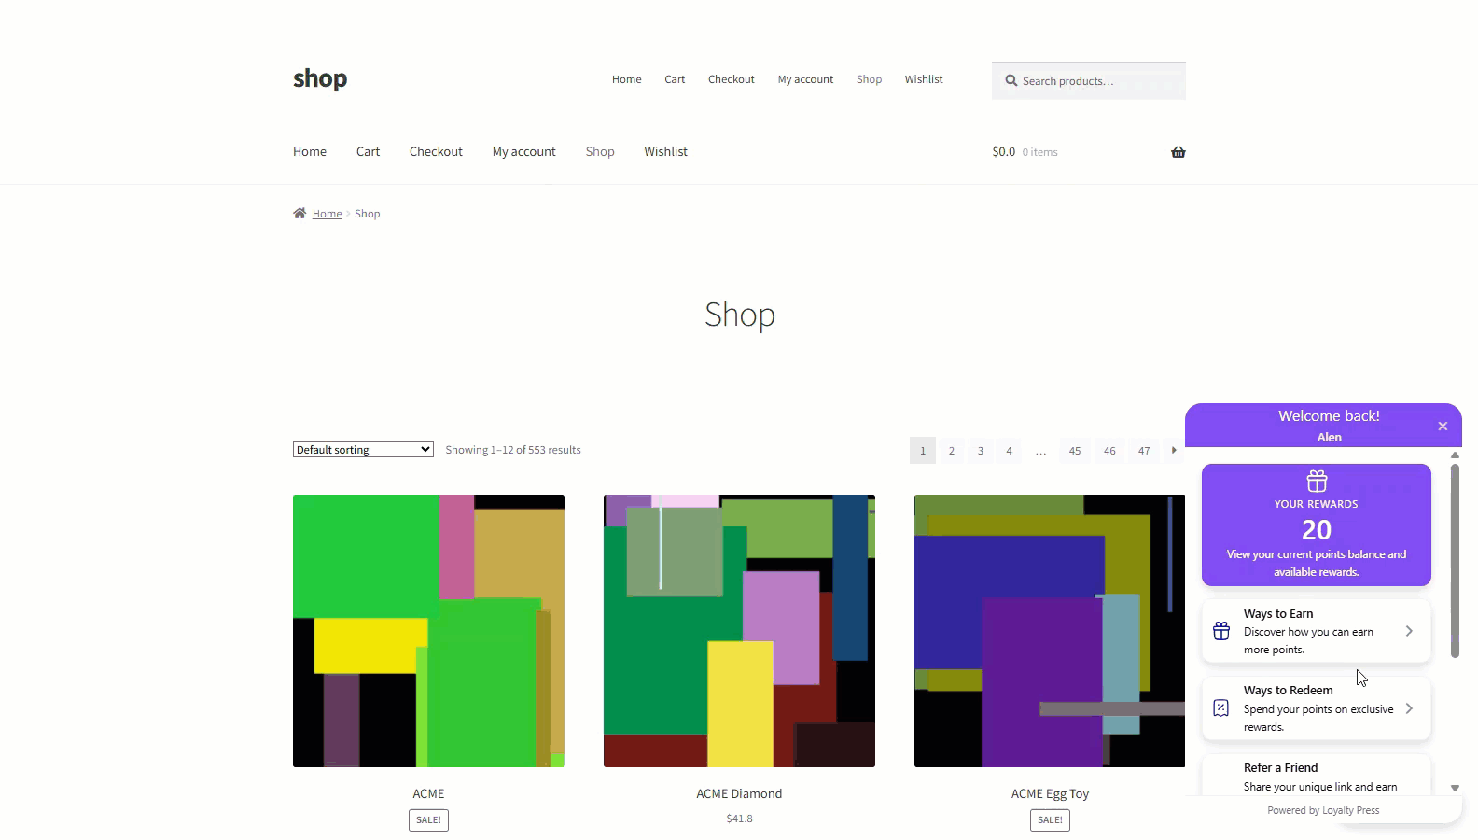Jump to page 47 of results
This screenshot has height=840, width=1478.
tap(1144, 451)
